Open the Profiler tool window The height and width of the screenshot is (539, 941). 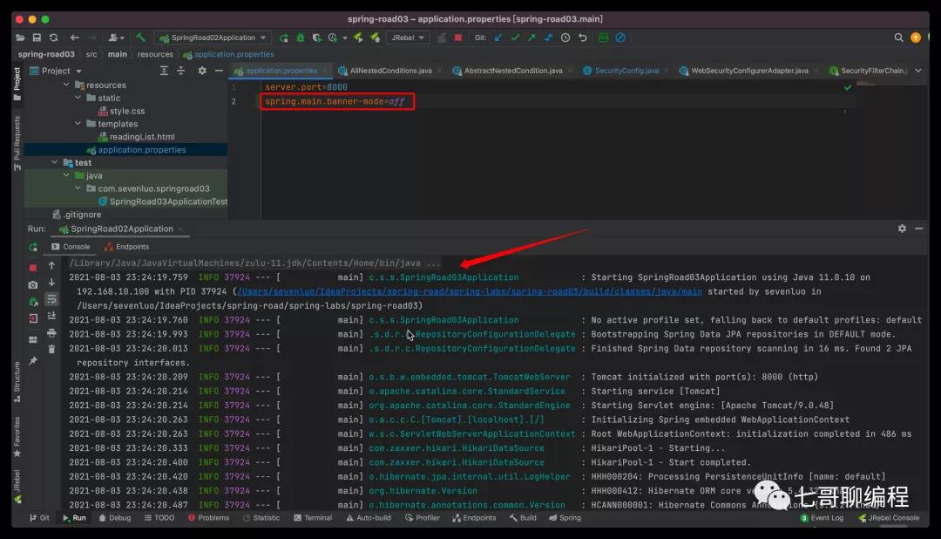423,518
